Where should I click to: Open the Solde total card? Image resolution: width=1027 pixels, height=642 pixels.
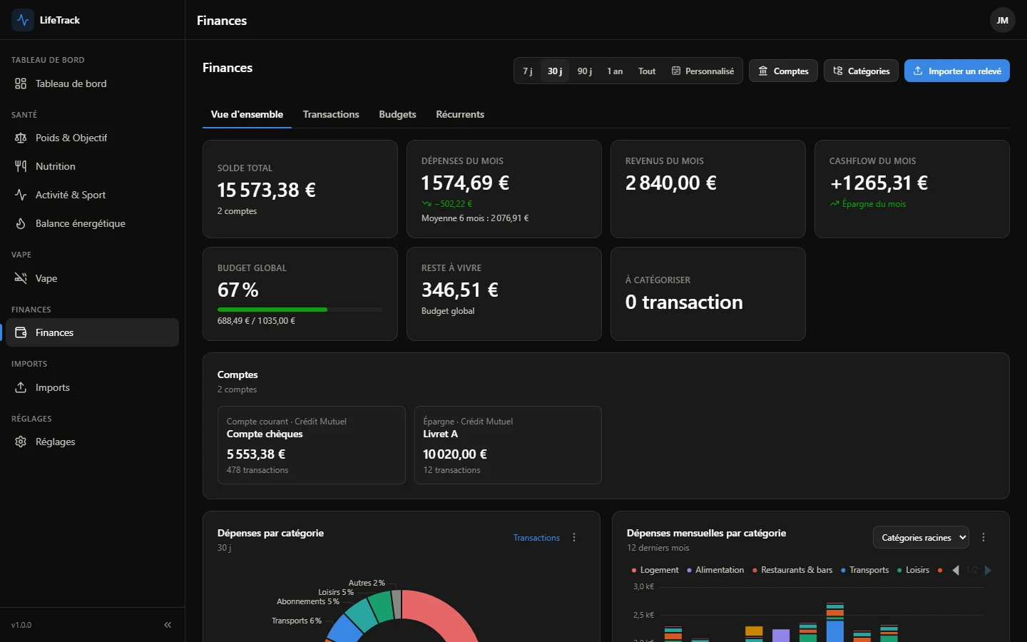[x=300, y=189]
